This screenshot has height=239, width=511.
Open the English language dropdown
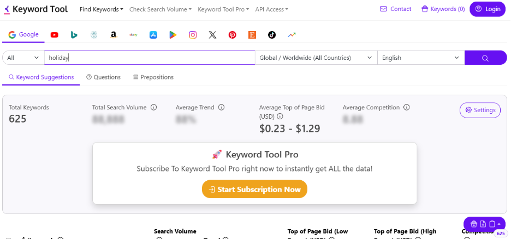point(420,58)
